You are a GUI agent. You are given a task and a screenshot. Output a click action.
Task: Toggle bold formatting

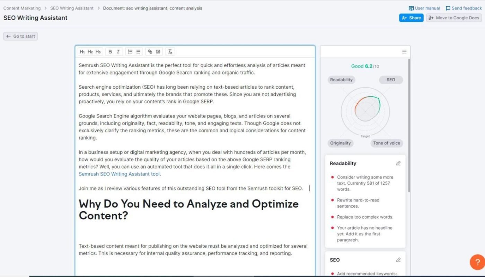tap(110, 52)
